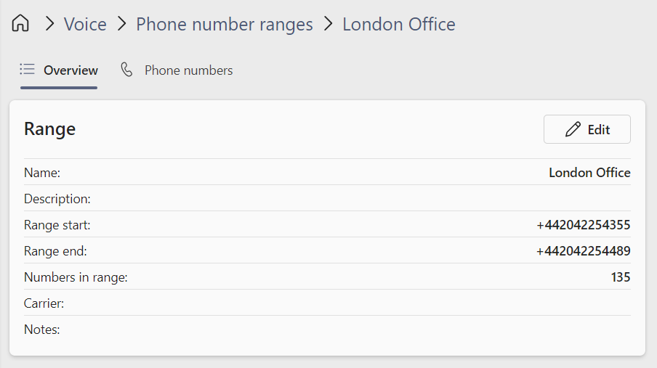
Task: Click the Carrier field label
Action: [x=44, y=303]
